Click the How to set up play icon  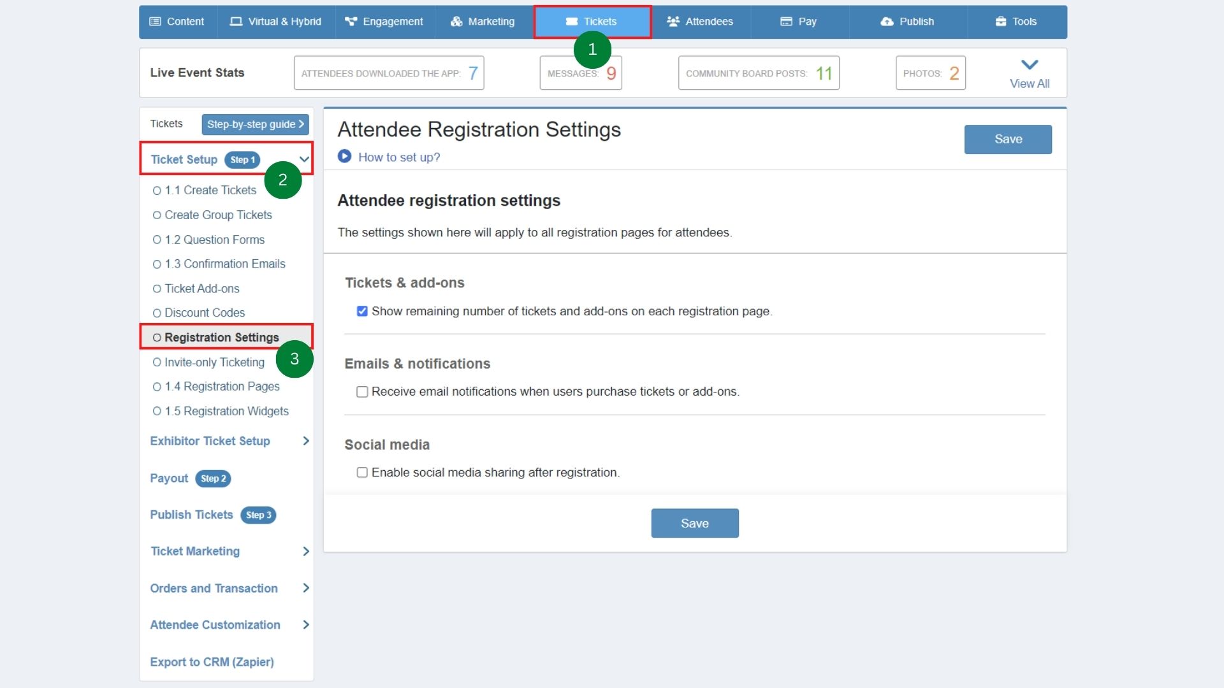coord(344,157)
